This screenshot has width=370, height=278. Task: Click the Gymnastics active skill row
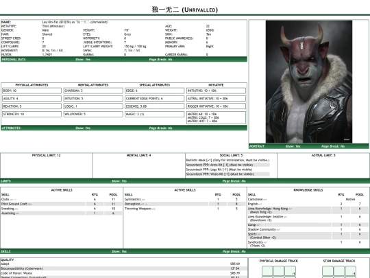(185, 199)
